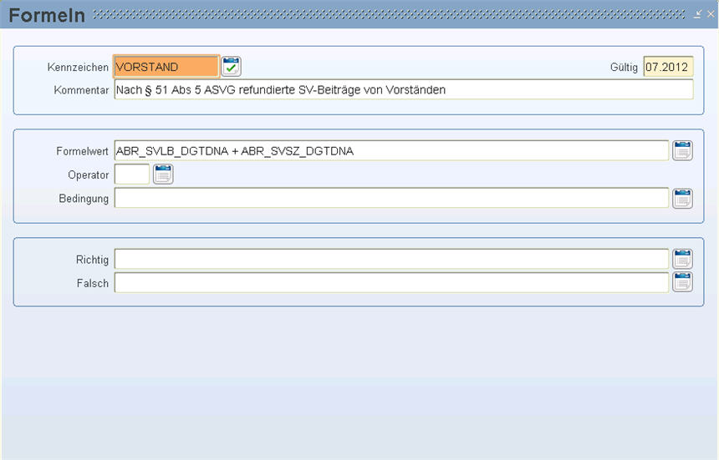The image size is (719, 460).
Task: Click the Gültig label
Action: [x=624, y=68]
